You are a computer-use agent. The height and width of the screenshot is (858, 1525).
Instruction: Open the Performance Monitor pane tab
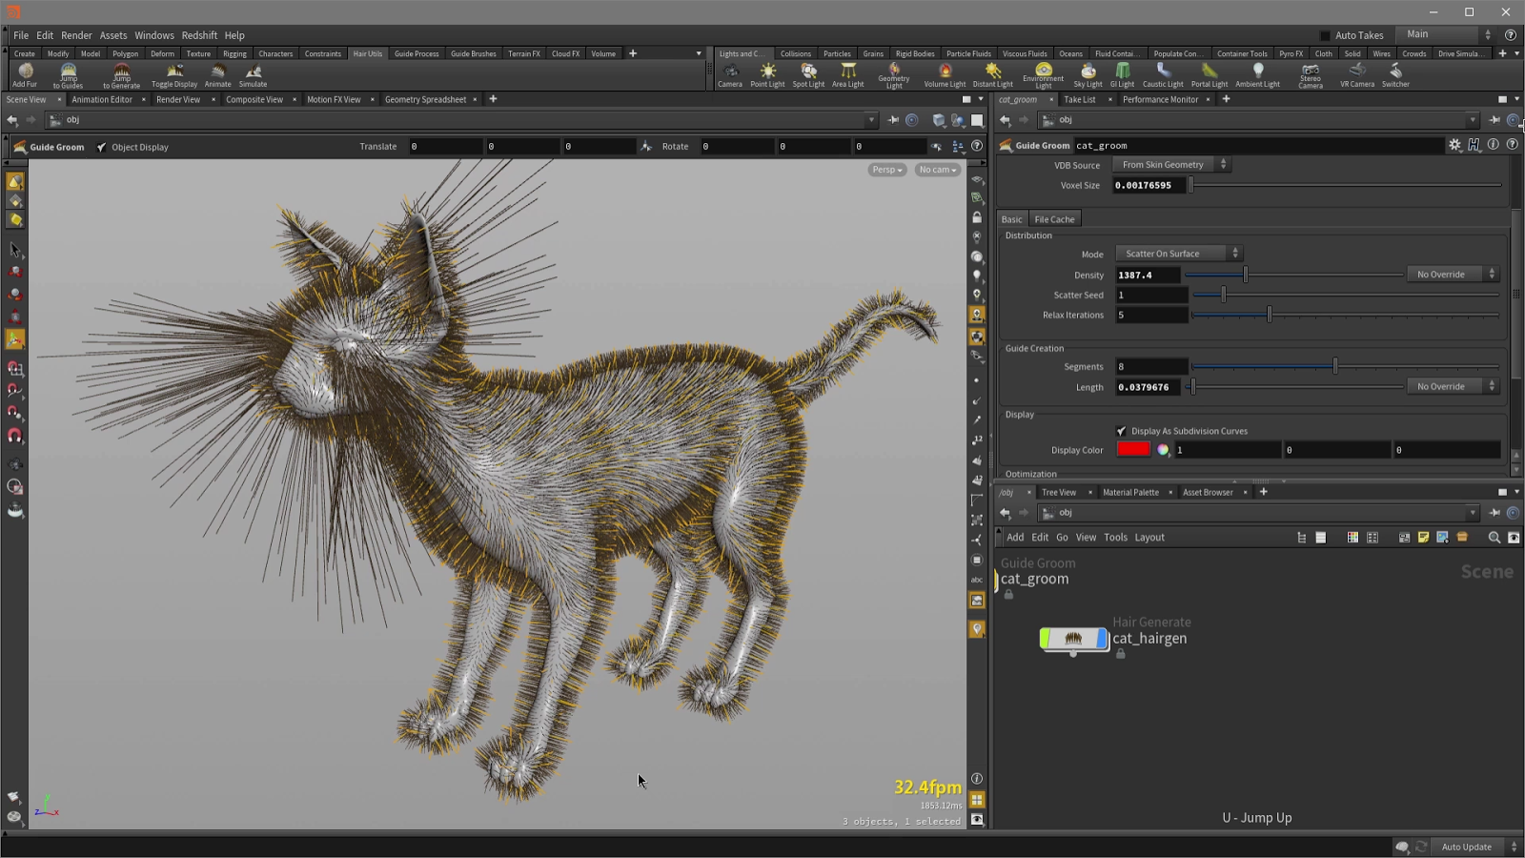[1161, 99]
